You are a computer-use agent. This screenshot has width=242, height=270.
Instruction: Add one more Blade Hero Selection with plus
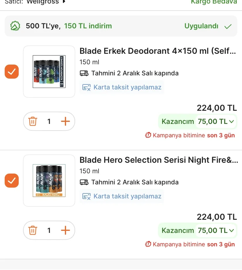tap(65, 231)
